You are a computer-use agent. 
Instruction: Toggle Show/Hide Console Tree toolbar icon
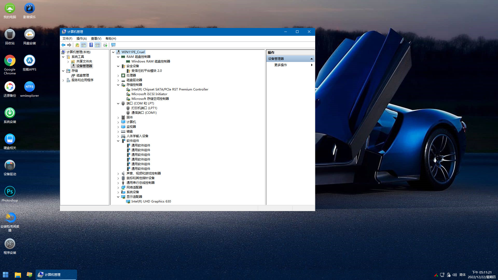(84, 45)
